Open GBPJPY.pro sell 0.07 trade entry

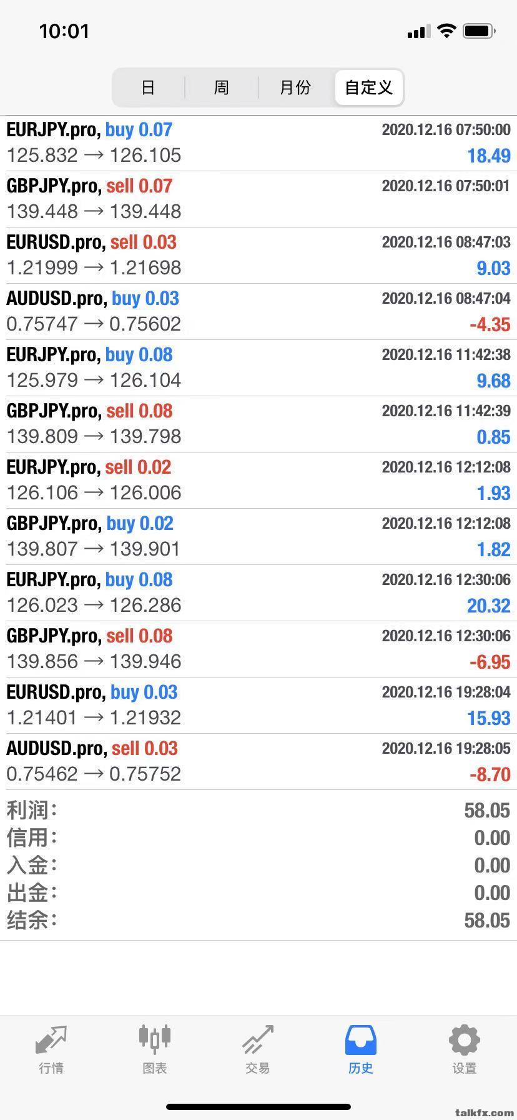click(x=258, y=199)
